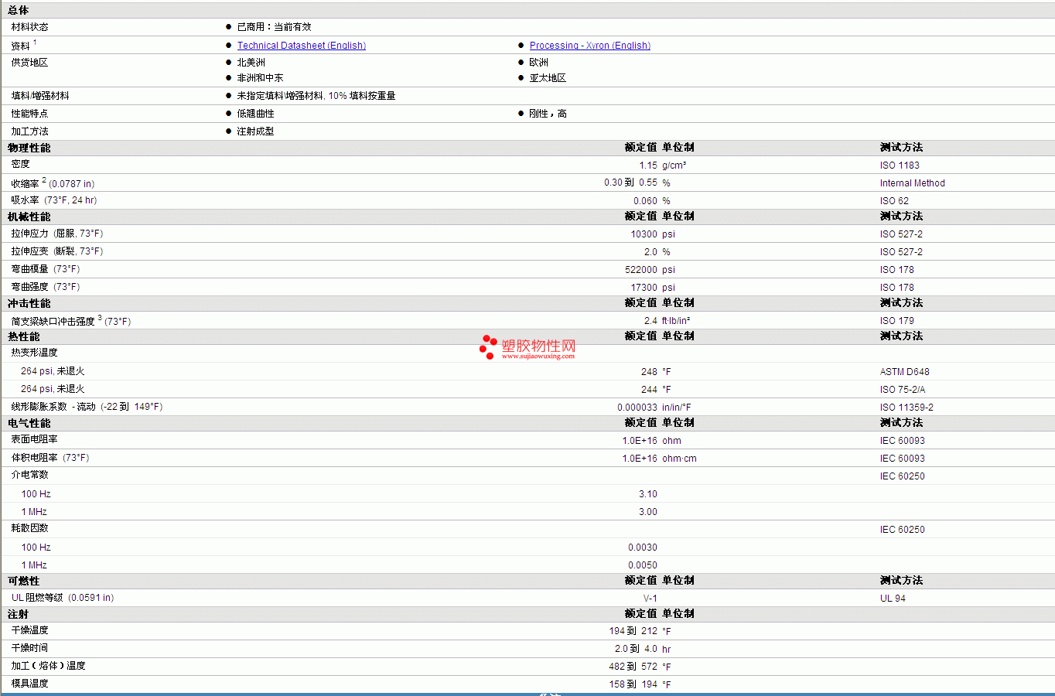Image resolution: width=1055 pixels, height=696 pixels.
Task: Open the Processing - Xyron (English) link
Action: (590, 46)
